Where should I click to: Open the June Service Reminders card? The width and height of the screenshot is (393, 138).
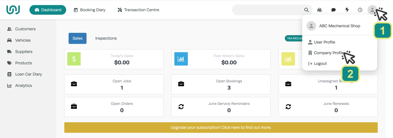221,107
